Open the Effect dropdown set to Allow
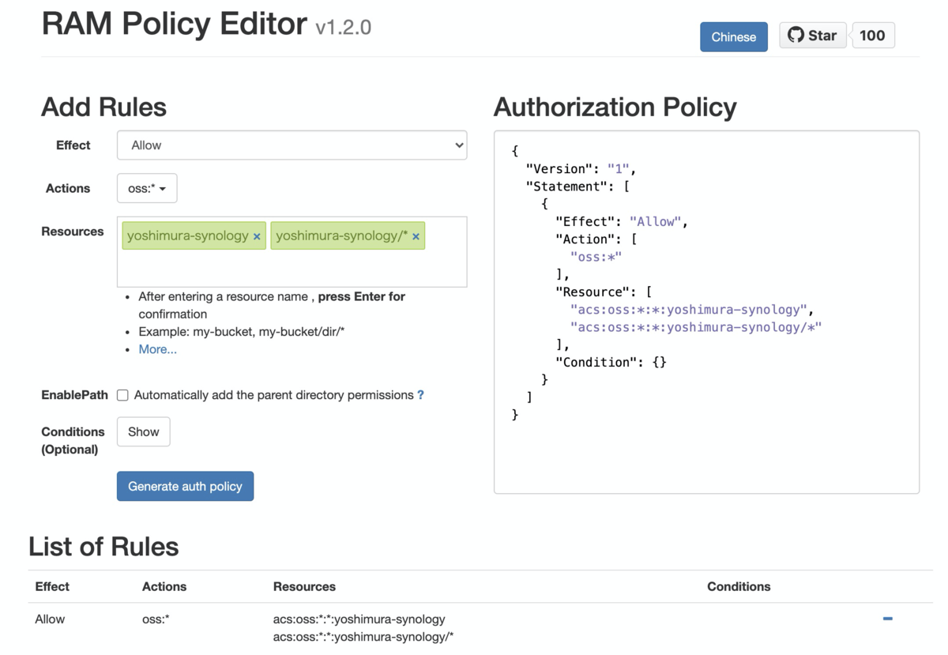The height and width of the screenshot is (655, 948). tap(292, 145)
